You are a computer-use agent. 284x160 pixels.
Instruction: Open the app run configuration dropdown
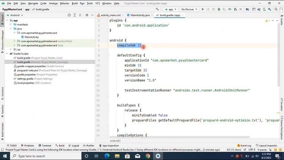pyautogui.click(x=170, y=9)
